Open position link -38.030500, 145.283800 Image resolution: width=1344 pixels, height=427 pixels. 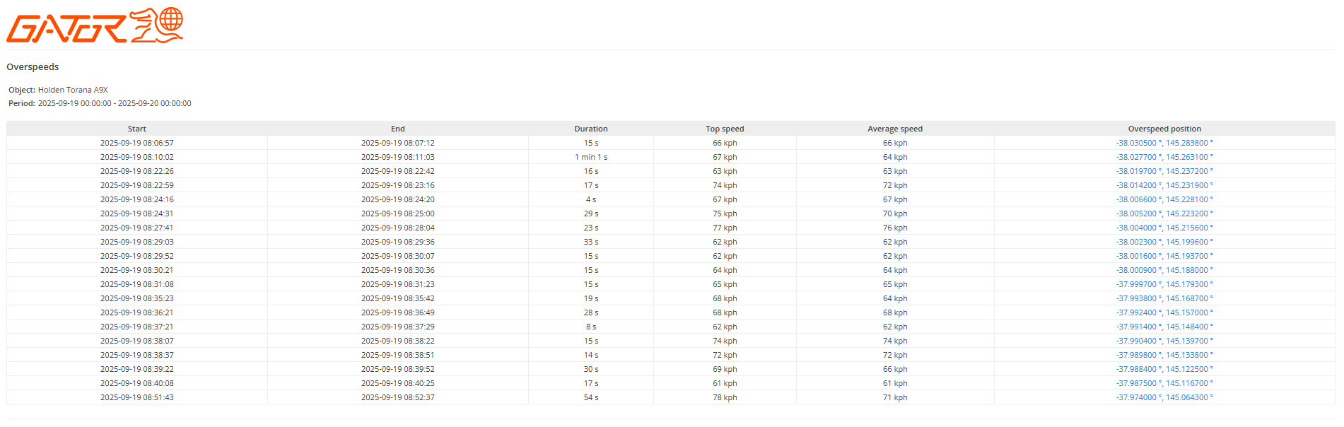coord(1164,143)
